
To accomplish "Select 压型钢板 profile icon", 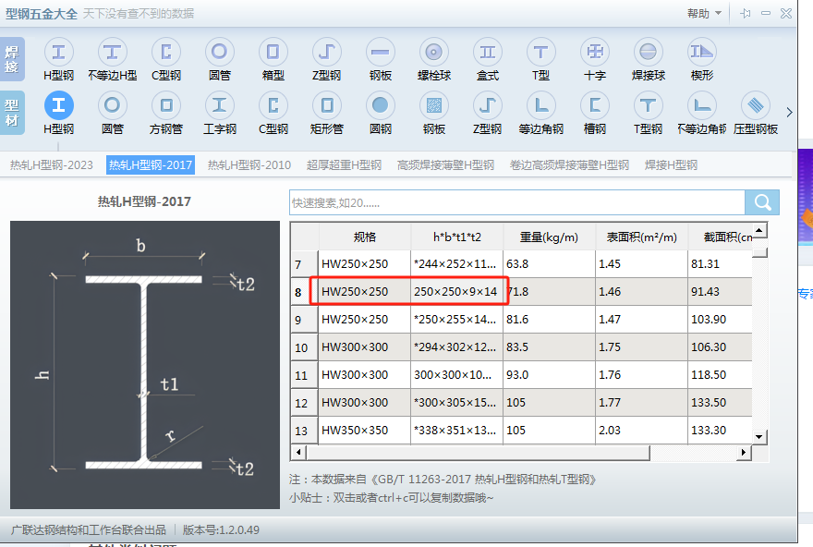I will pyautogui.click(x=756, y=105).
